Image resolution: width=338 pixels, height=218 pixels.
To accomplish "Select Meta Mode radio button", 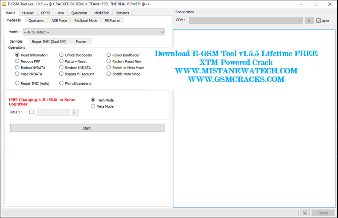I will 93,106.
